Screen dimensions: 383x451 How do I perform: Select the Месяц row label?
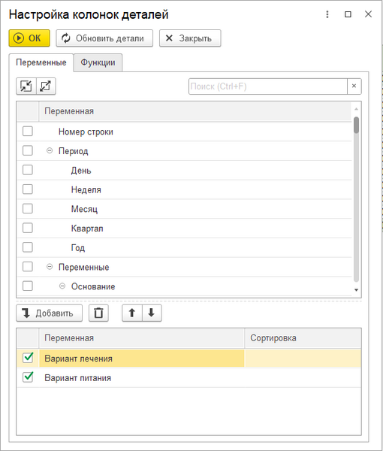coord(84,209)
